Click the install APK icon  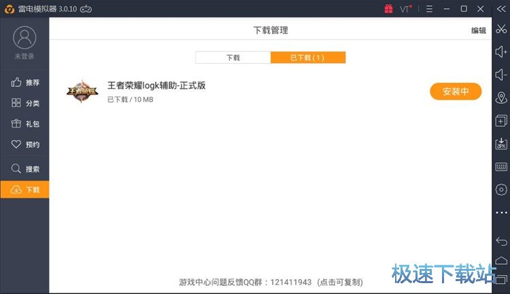pos(501,143)
